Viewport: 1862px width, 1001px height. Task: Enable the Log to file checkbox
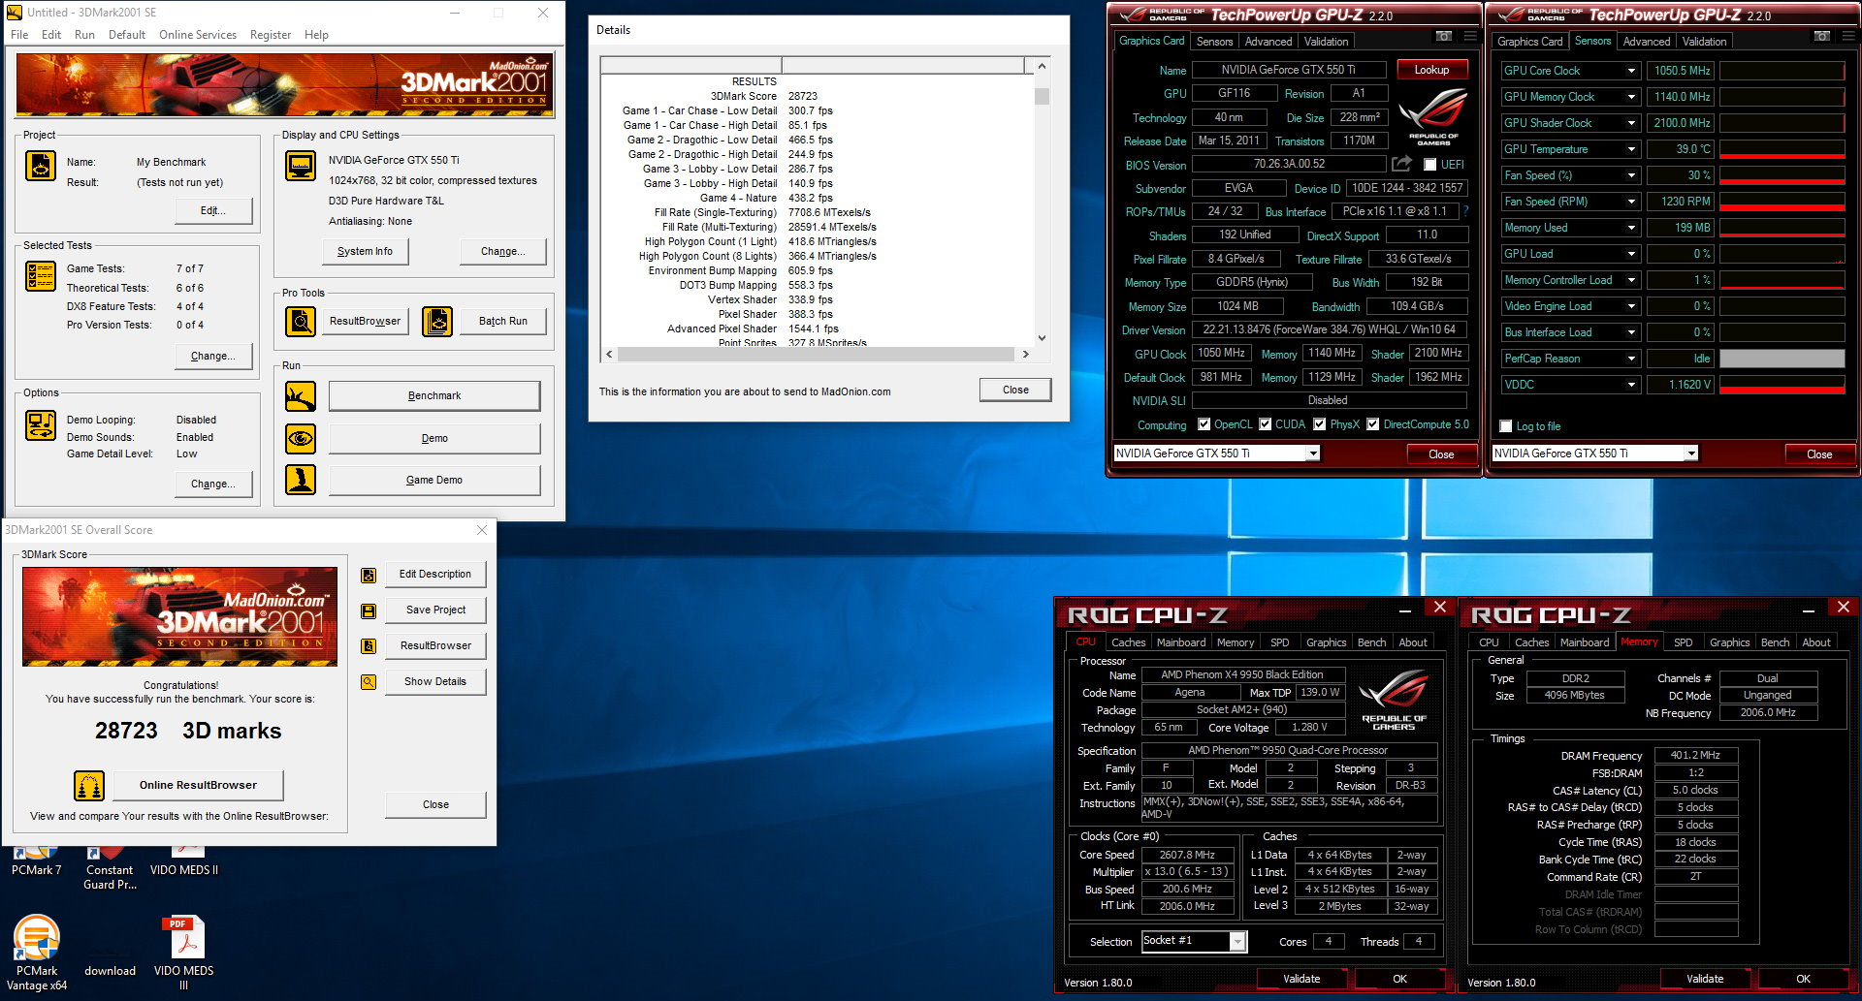coord(1506,426)
